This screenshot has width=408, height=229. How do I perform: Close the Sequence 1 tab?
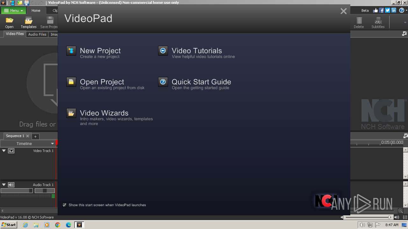point(28,136)
